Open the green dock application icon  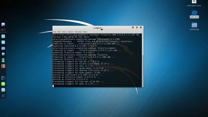click(3, 84)
